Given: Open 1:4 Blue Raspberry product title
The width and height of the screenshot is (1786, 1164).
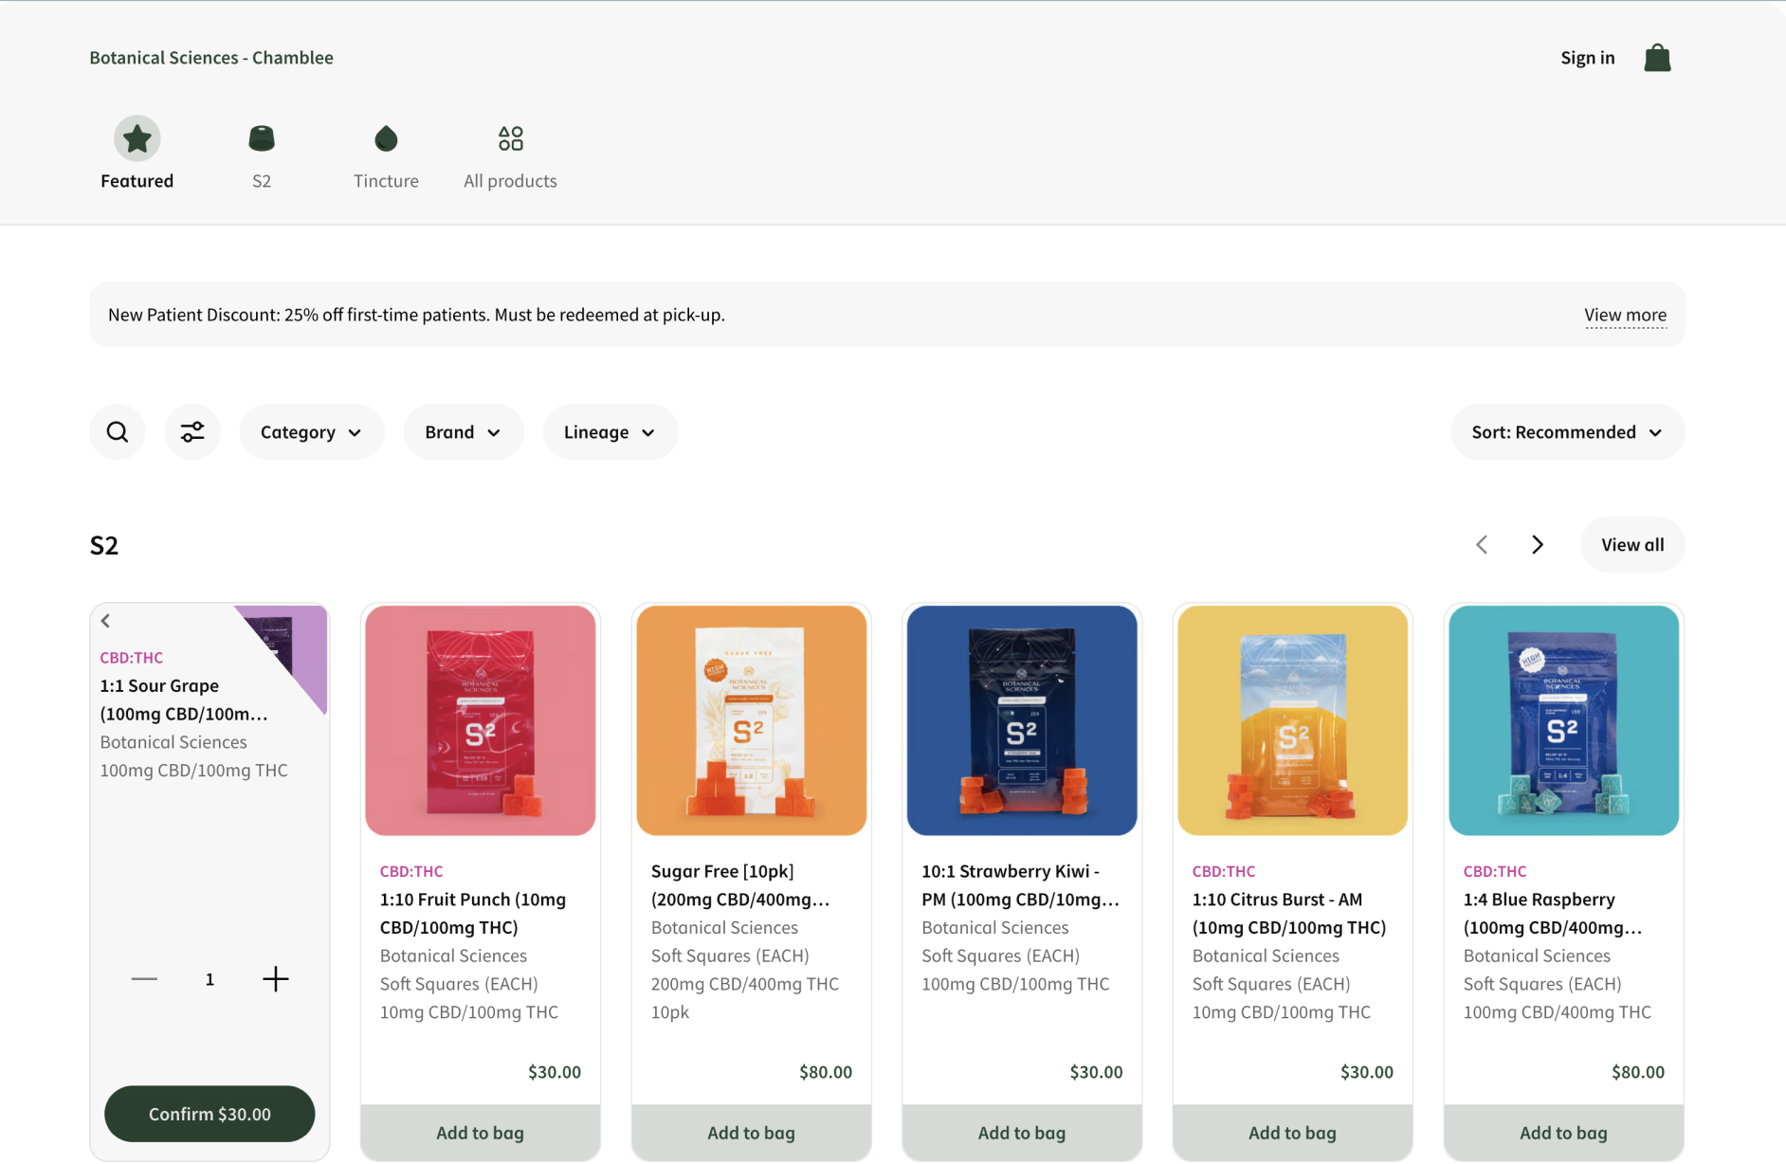Looking at the screenshot, I should (1553, 914).
